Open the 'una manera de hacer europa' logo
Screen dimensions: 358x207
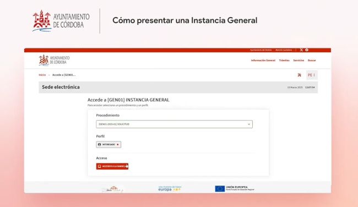tap(170, 188)
